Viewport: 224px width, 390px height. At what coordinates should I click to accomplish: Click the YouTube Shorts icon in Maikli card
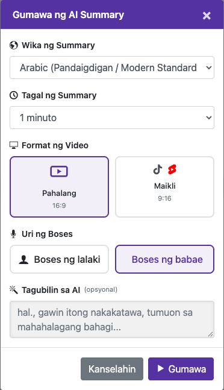(172, 169)
